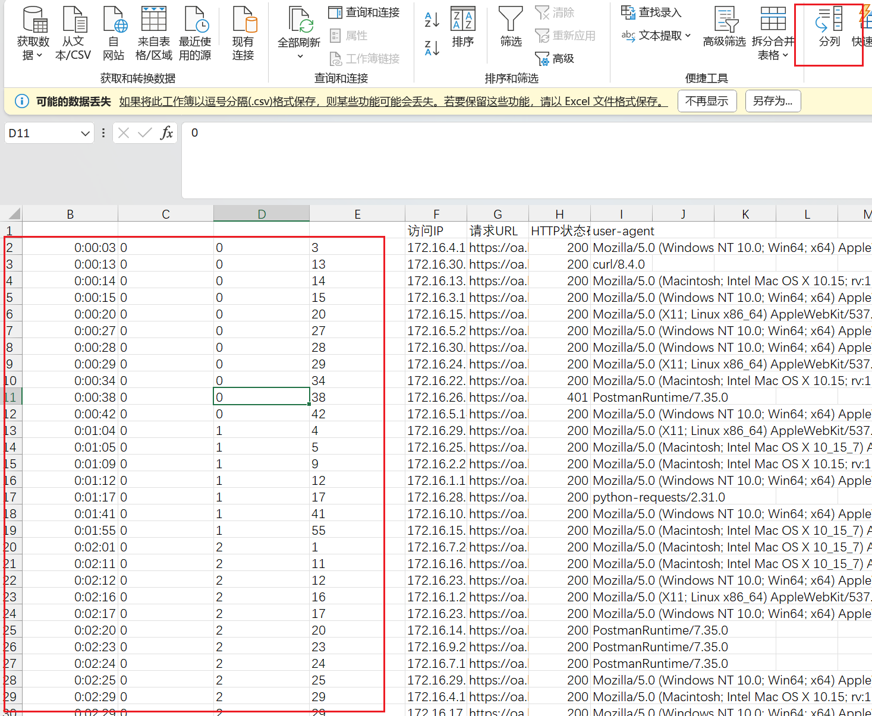Click the Save As (另存为...) button
This screenshot has width=872, height=716.
coord(773,101)
